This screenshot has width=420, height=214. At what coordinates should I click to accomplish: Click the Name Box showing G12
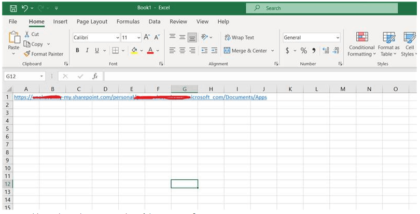click(x=24, y=76)
